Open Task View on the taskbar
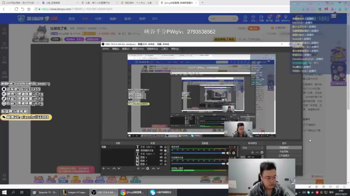This screenshot has width=350, height=196. point(21,192)
